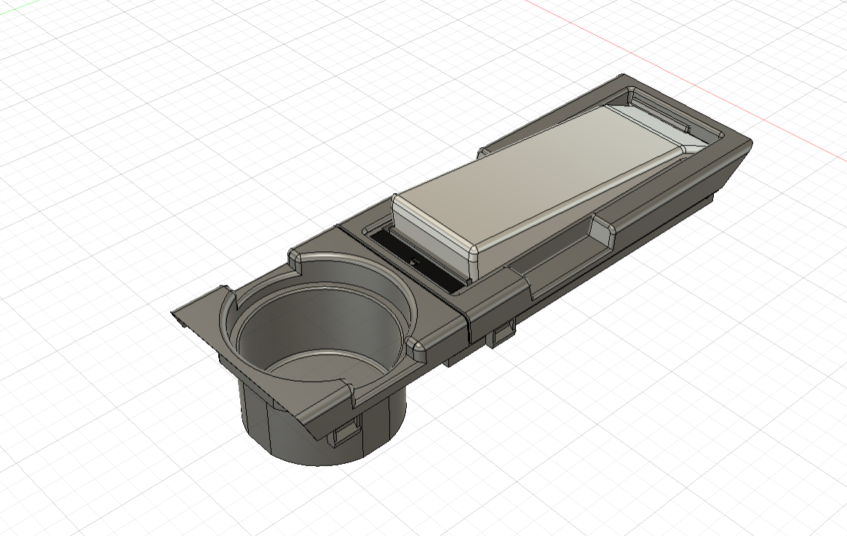The height and width of the screenshot is (536, 847).
Task: Select the black slot in front of the lid
Action: click(416, 263)
